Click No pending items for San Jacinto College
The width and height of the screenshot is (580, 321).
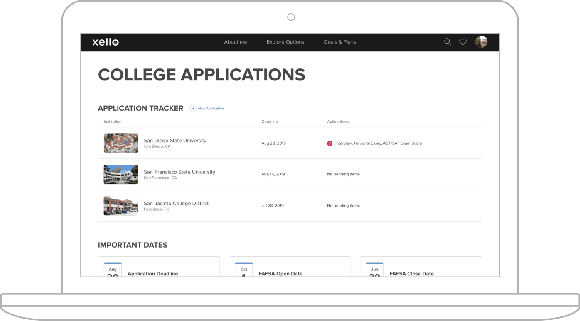pyautogui.click(x=343, y=206)
